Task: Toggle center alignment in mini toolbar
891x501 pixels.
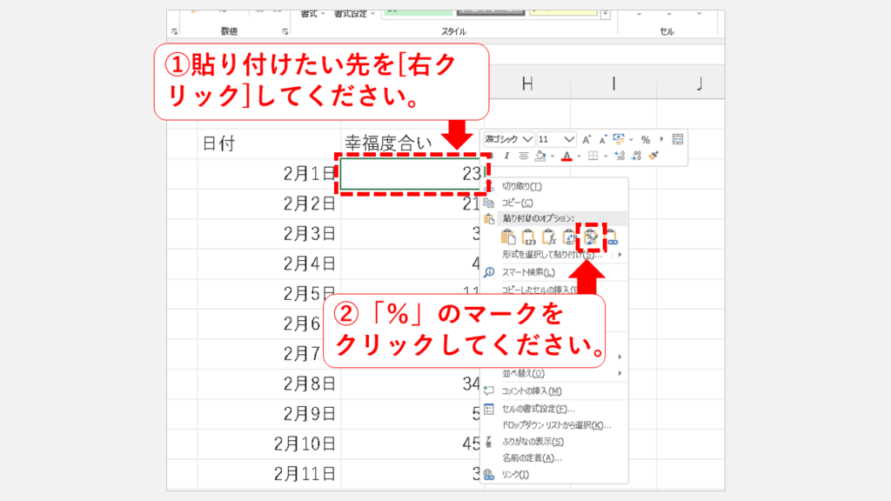Action: point(524,156)
